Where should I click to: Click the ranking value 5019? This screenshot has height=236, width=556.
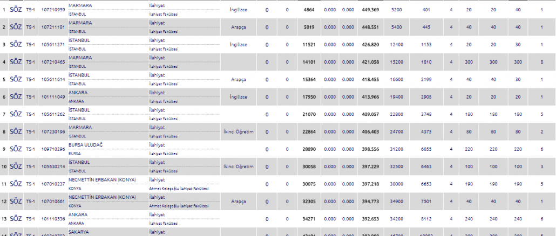[309, 27]
